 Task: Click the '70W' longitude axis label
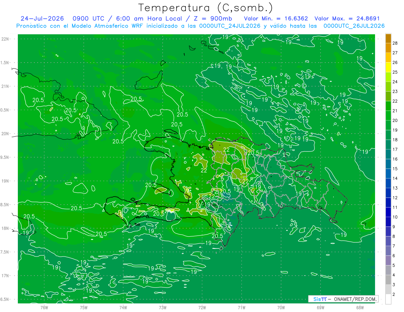281,307
